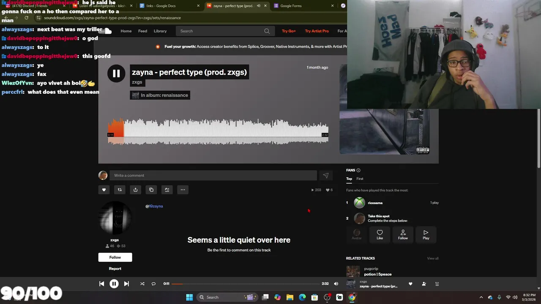Image resolution: width=541 pixels, height=304 pixels.
Task: Click the browser address bar URL
Action: pyautogui.click(x=112, y=18)
